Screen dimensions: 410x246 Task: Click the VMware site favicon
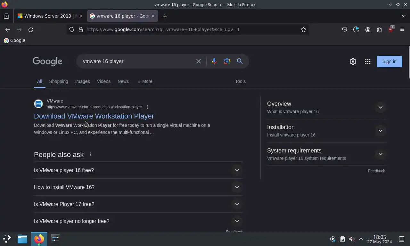tap(38, 104)
